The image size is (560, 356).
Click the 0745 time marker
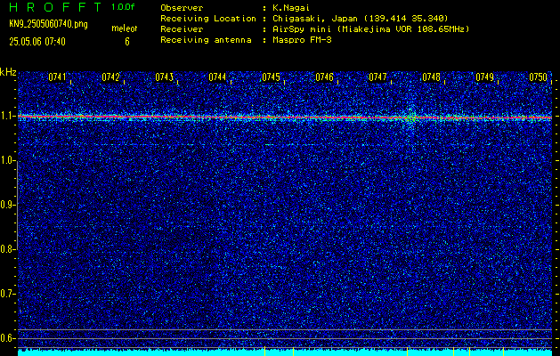[271, 77]
